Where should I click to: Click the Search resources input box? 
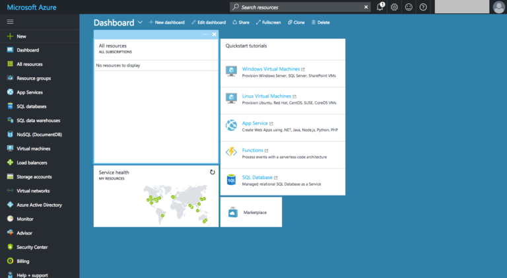pyautogui.click(x=300, y=7)
